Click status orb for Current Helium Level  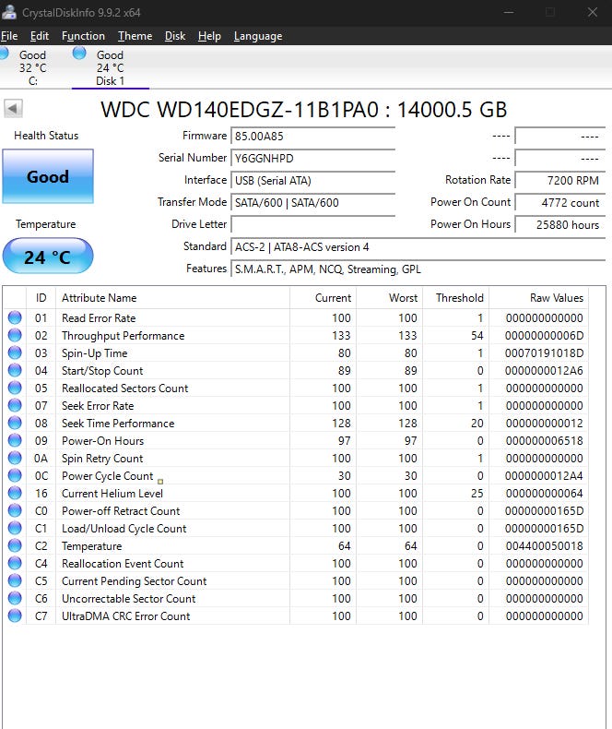tap(15, 493)
